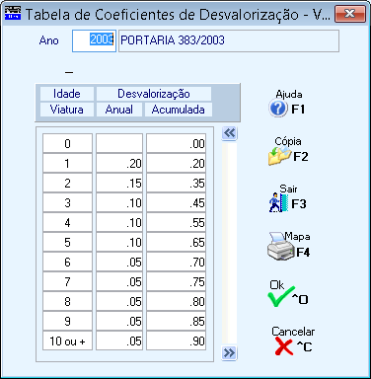Screen dimensions: 371x379
Task: Click the Viatura column header
Action: click(67, 110)
